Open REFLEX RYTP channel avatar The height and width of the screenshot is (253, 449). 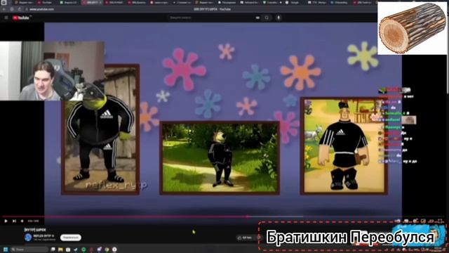(28, 238)
